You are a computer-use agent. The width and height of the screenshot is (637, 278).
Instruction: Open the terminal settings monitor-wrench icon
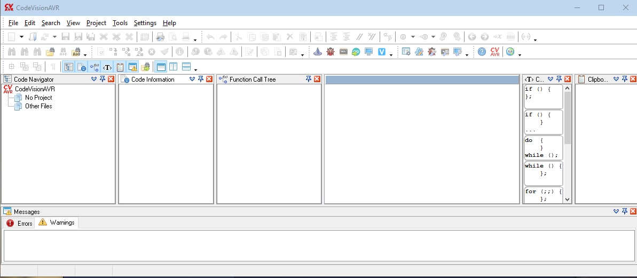pos(458,52)
